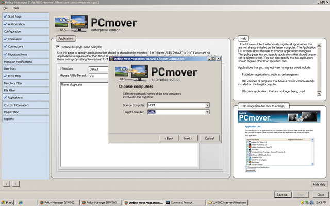Image resolution: width=330 pixels, height=206 pixels.
Task: Go to the Start Page section
Action: click(26, 16)
